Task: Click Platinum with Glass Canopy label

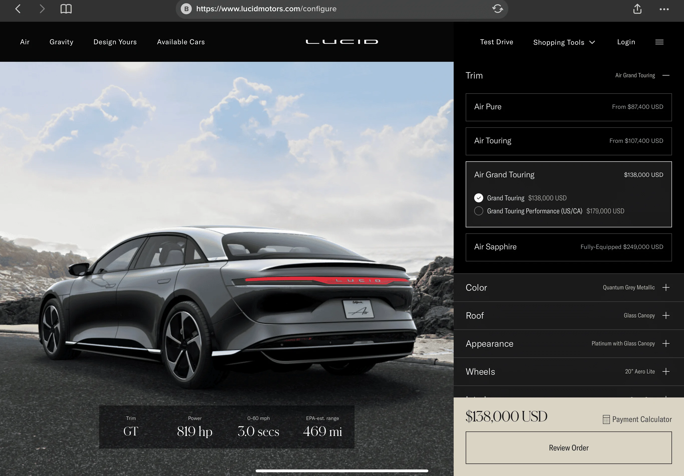Action: 623,343
